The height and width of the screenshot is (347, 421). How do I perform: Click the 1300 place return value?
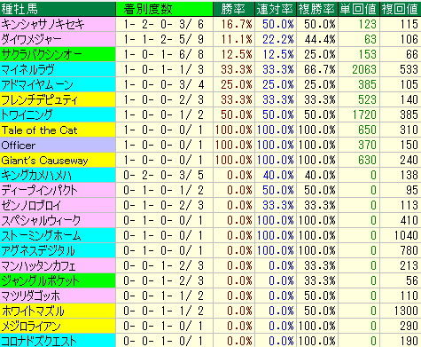[x=401, y=311]
